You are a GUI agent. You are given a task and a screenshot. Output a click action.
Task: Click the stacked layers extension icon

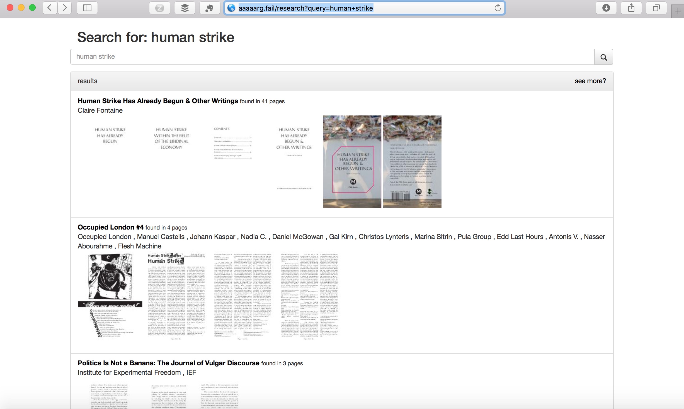[x=185, y=8]
